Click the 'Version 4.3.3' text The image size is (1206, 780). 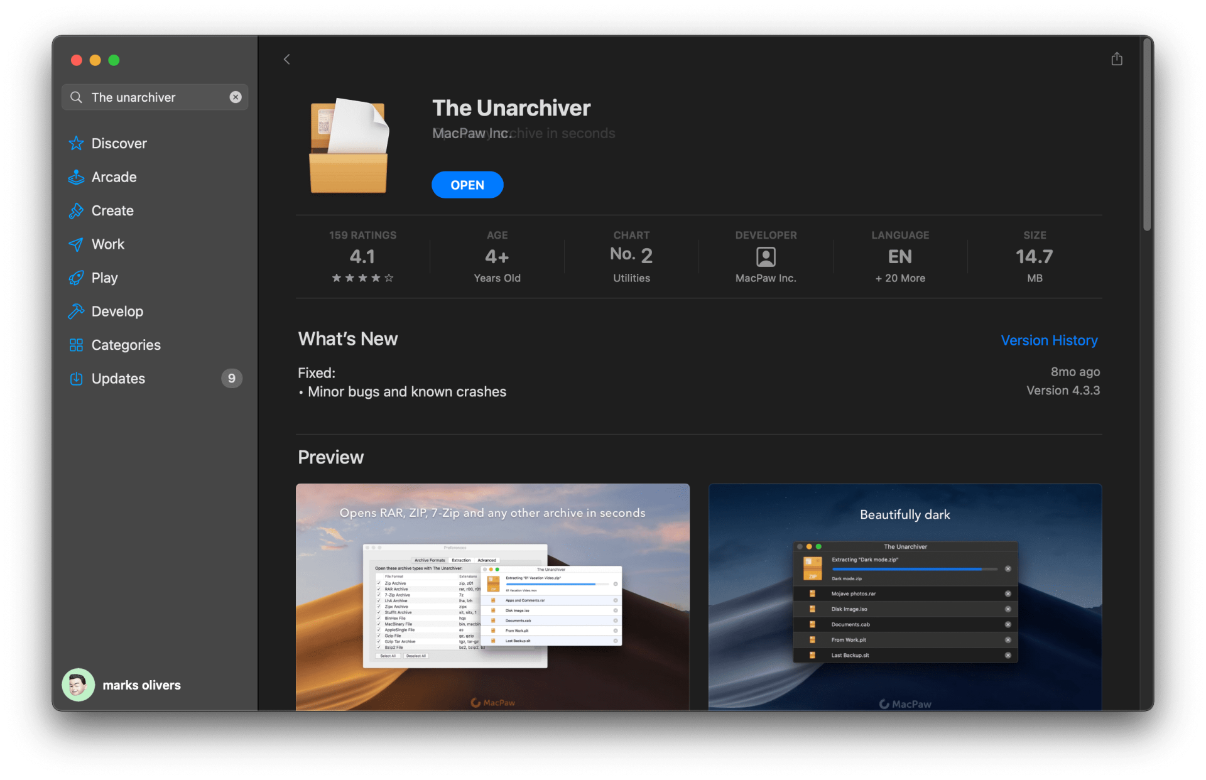pyautogui.click(x=1063, y=391)
